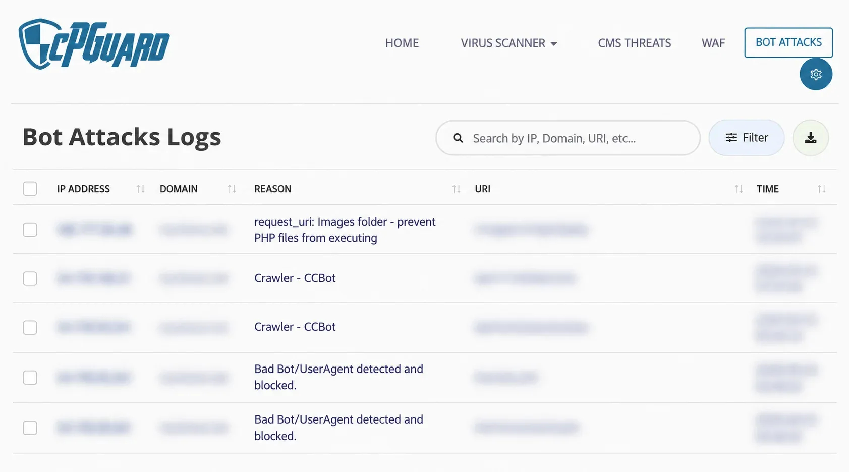Image resolution: width=849 pixels, height=472 pixels.
Task: Click the cPGuard shield logo
Action: pyautogui.click(x=94, y=44)
